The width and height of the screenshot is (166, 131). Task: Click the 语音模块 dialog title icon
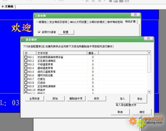[x=23, y=40]
